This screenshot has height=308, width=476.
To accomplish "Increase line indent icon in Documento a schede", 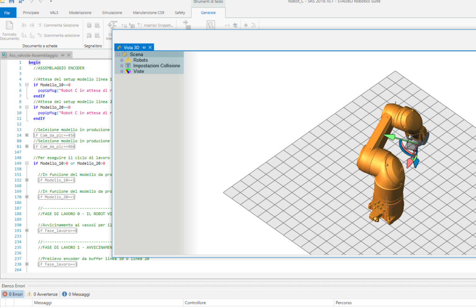I will (x=24, y=25).
